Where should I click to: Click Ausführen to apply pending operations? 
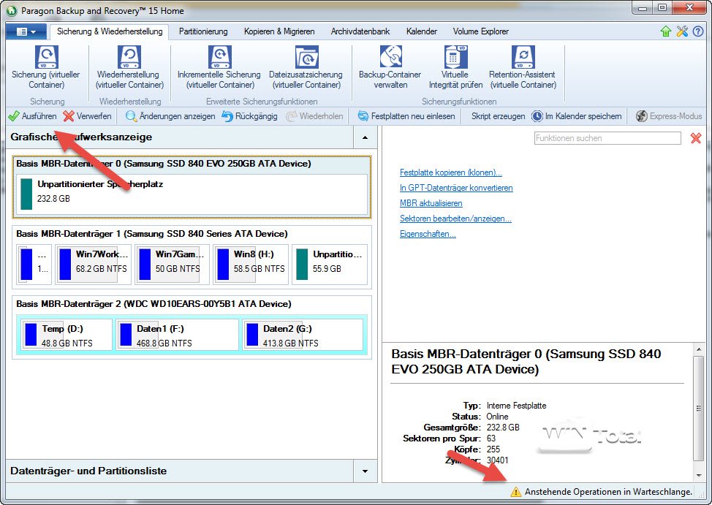coord(33,116)
